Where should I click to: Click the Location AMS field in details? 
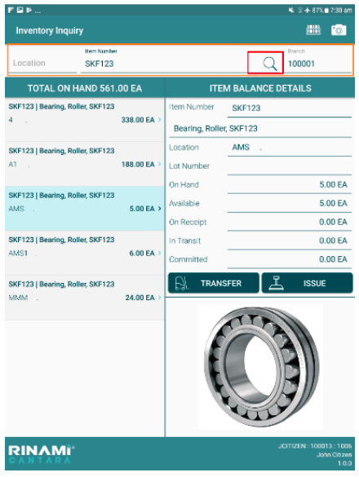click(290, 148)
